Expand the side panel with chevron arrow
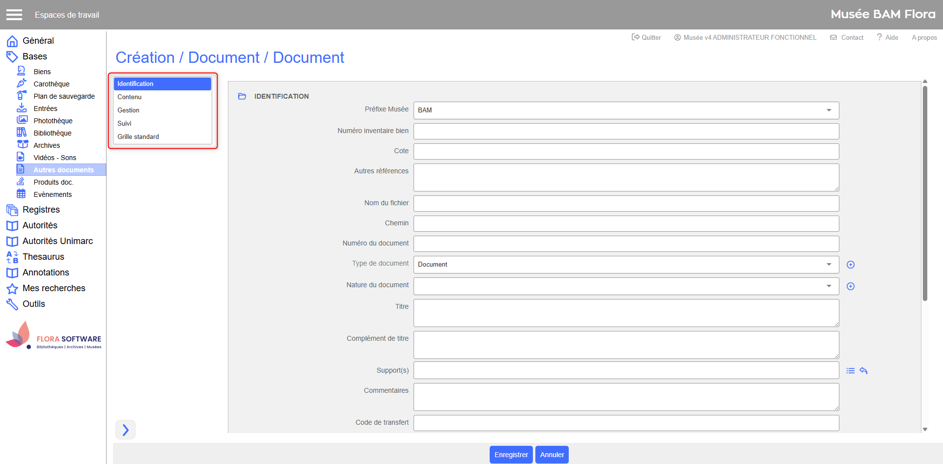This screenshot has width=943, height=464. (x=125, y=430)
